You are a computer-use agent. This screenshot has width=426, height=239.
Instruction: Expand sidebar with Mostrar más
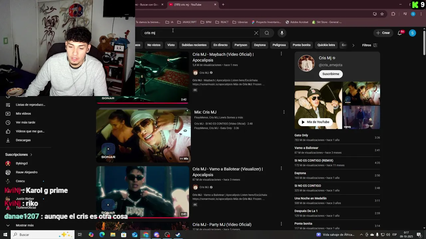(25, 225)
